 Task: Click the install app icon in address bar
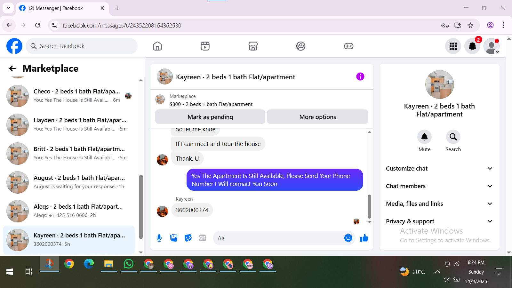pyautogui.click(x=458, y=25)
